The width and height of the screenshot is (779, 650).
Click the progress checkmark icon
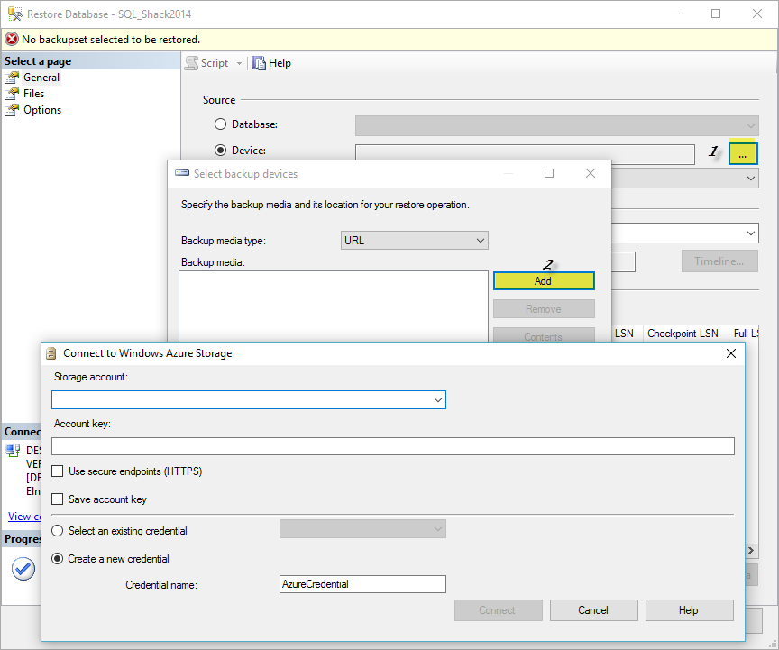pos(23,569)
